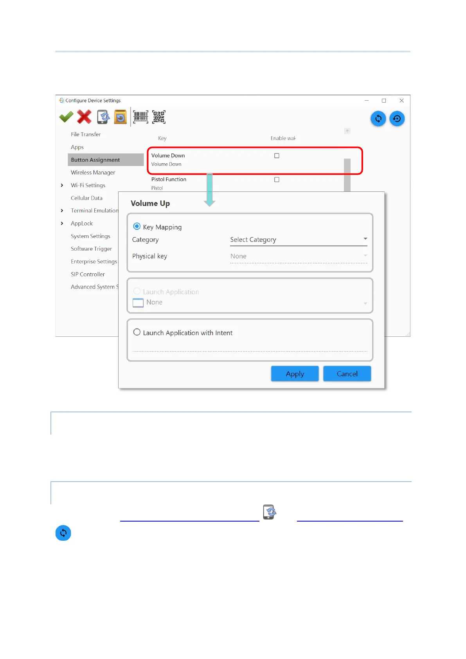Viewport: 466px width, 659px height.
Task: Click the Cancel button
Action: pyautogui.click(x=347, y=374)
